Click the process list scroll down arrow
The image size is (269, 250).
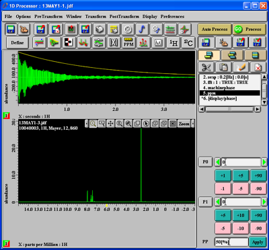click(264, 103)
